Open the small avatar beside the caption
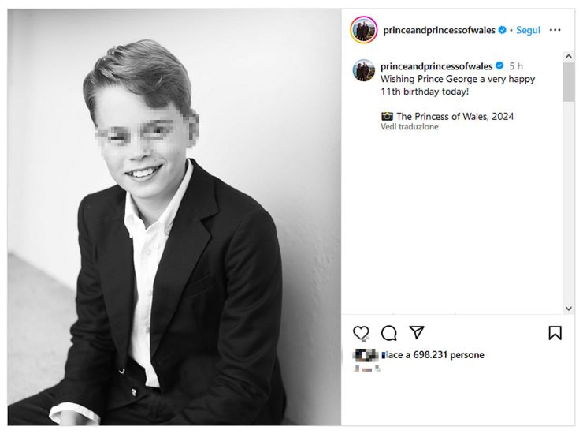 364,70
